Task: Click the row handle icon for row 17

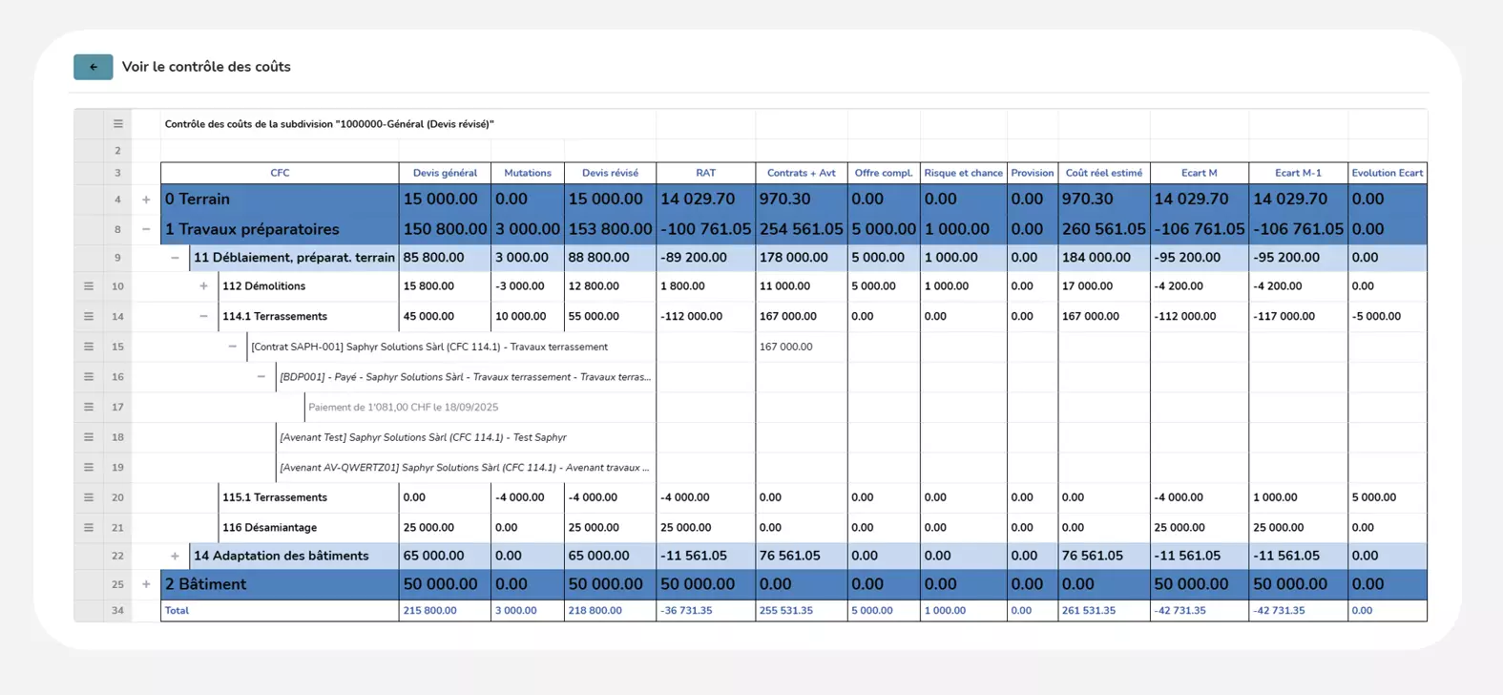Action: click(89, 407)
